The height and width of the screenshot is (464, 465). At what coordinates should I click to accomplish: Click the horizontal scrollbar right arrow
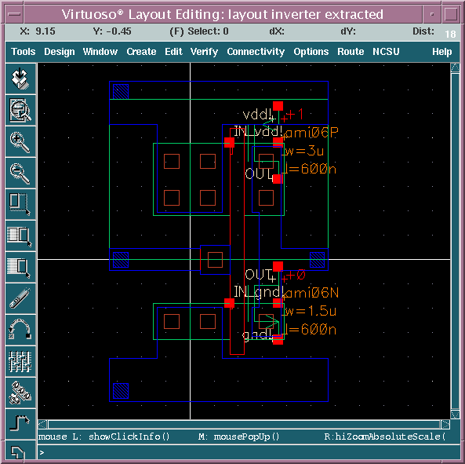(445, 424)
